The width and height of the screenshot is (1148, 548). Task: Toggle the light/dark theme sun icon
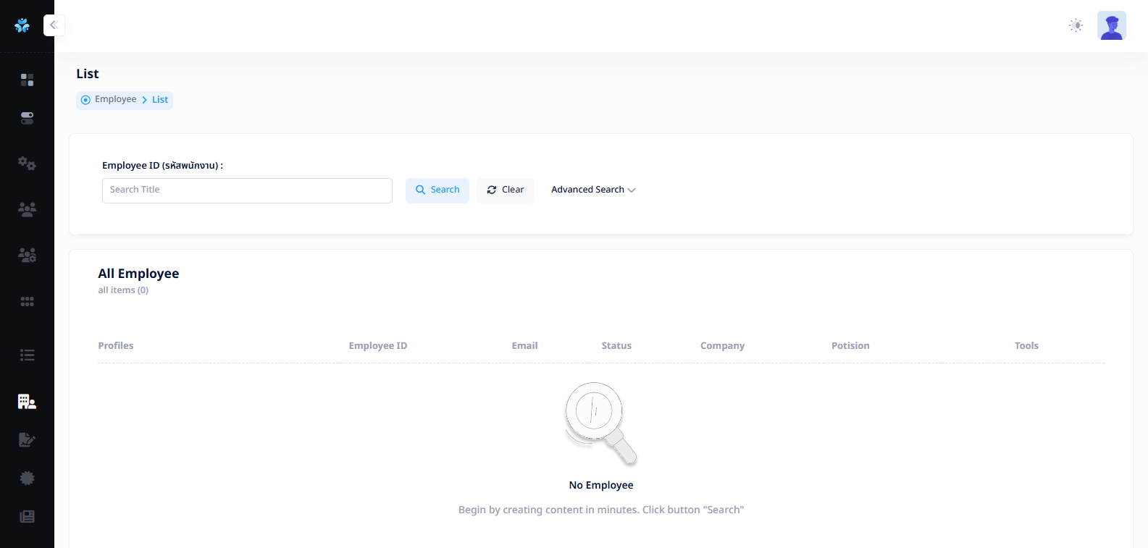click(x=1076, y=25)
